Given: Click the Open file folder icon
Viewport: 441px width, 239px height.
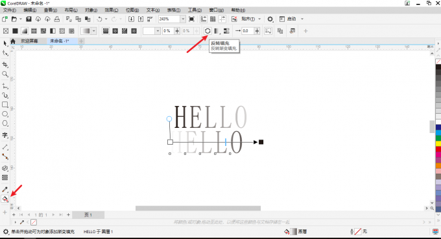Looking at the screenshot, I should pyautogui.click(x=14, y=19).
